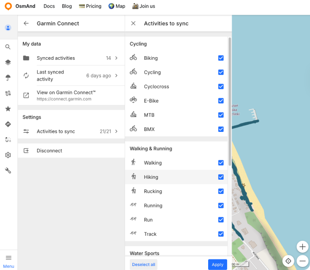Toggle the Run checkbox
The width and height of the screenshot is (310, 270).
point(221,220)
